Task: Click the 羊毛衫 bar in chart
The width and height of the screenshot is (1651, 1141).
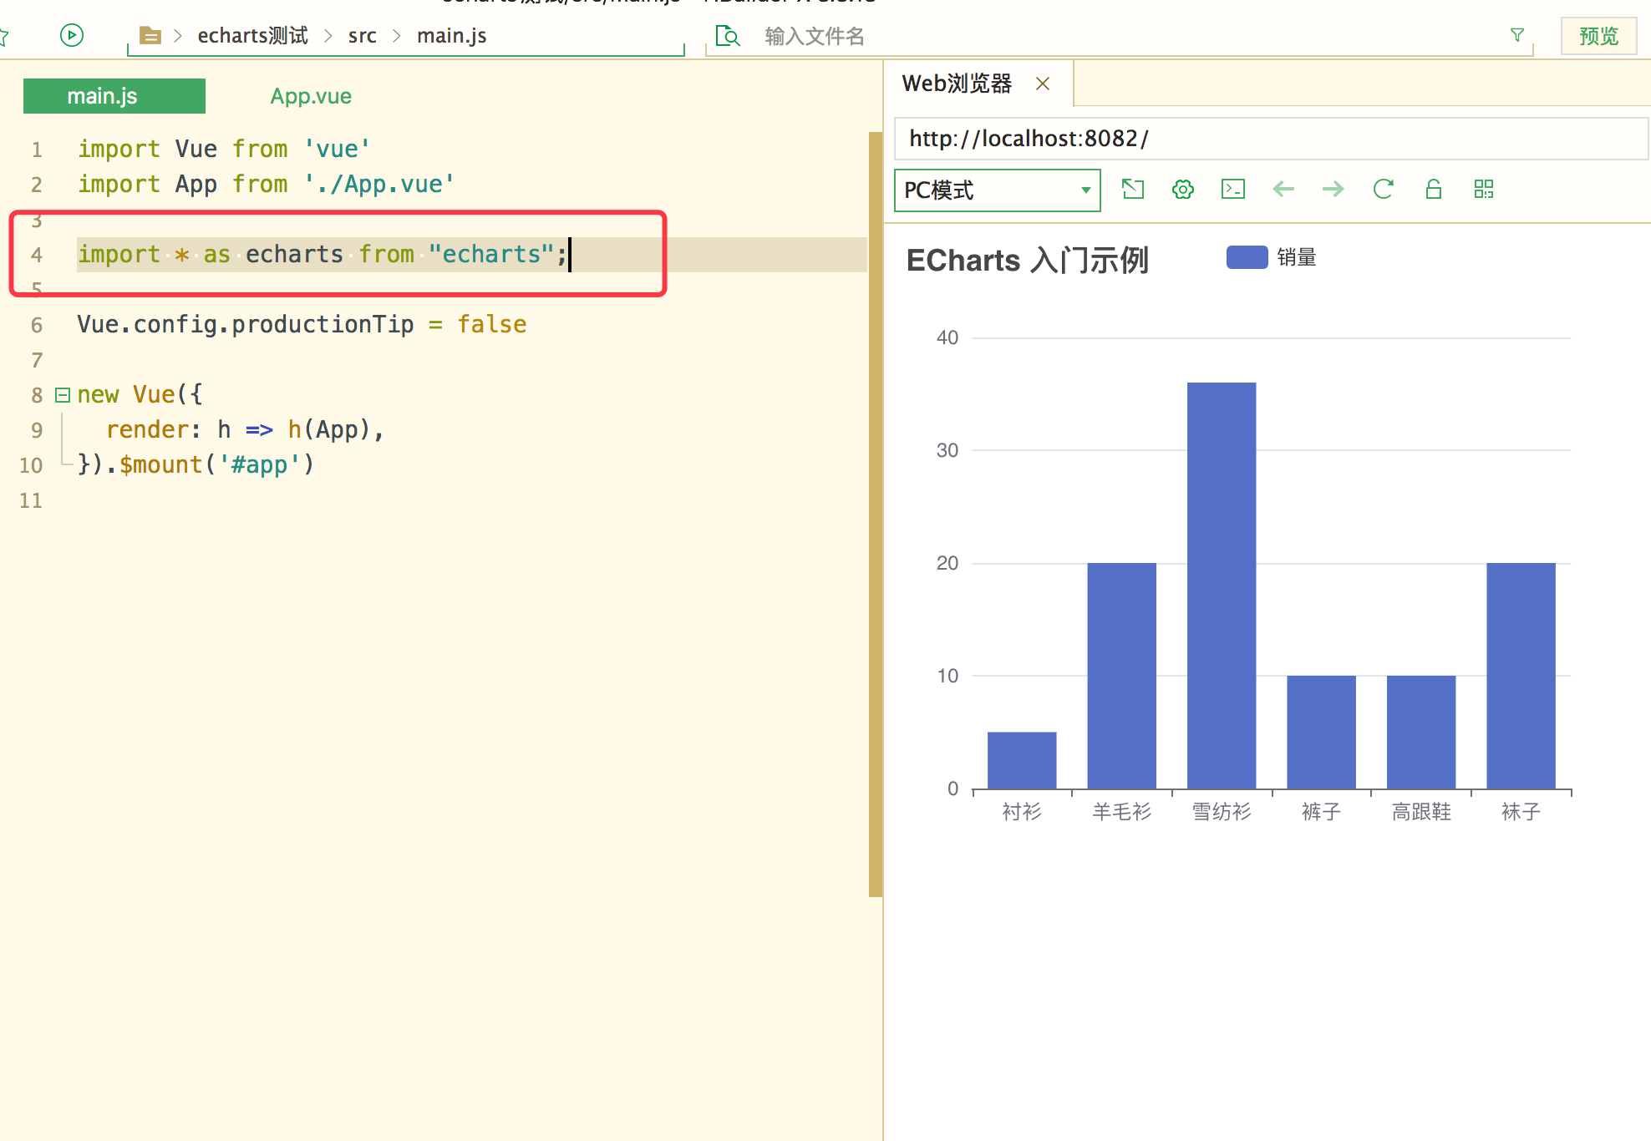Action: 1122,676
